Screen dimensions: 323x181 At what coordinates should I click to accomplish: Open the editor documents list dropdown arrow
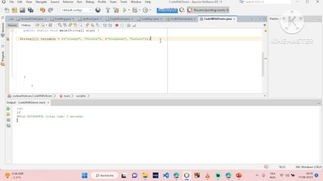260,19
